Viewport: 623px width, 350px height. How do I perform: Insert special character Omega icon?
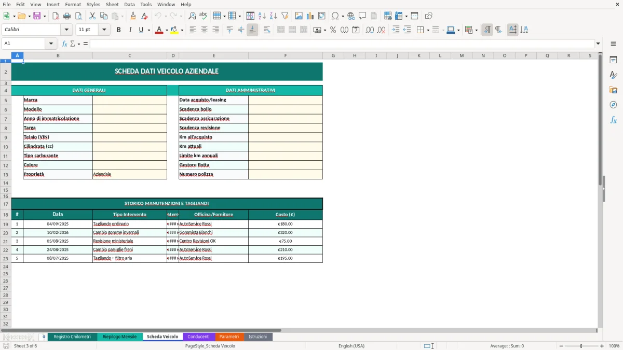(335, 16)
